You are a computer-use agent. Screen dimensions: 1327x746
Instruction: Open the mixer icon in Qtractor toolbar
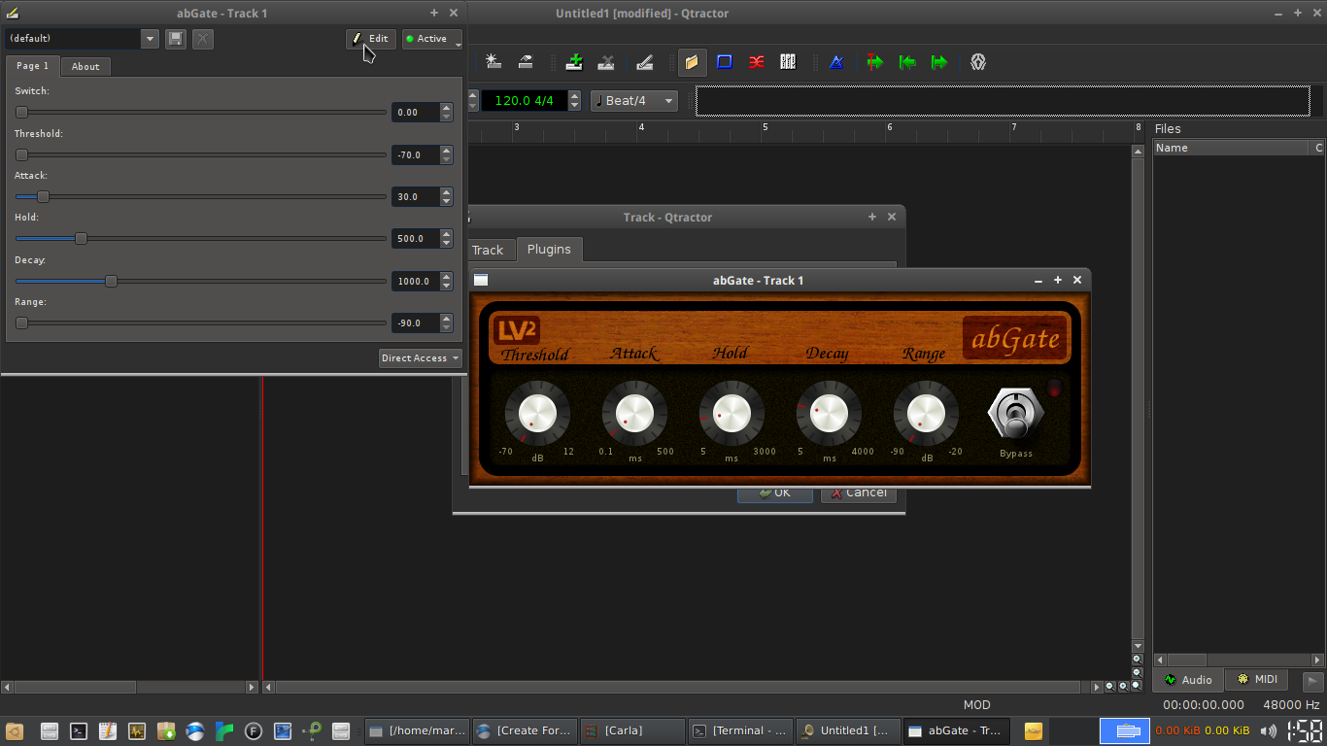pyautogui.click(x=788, y=62)
